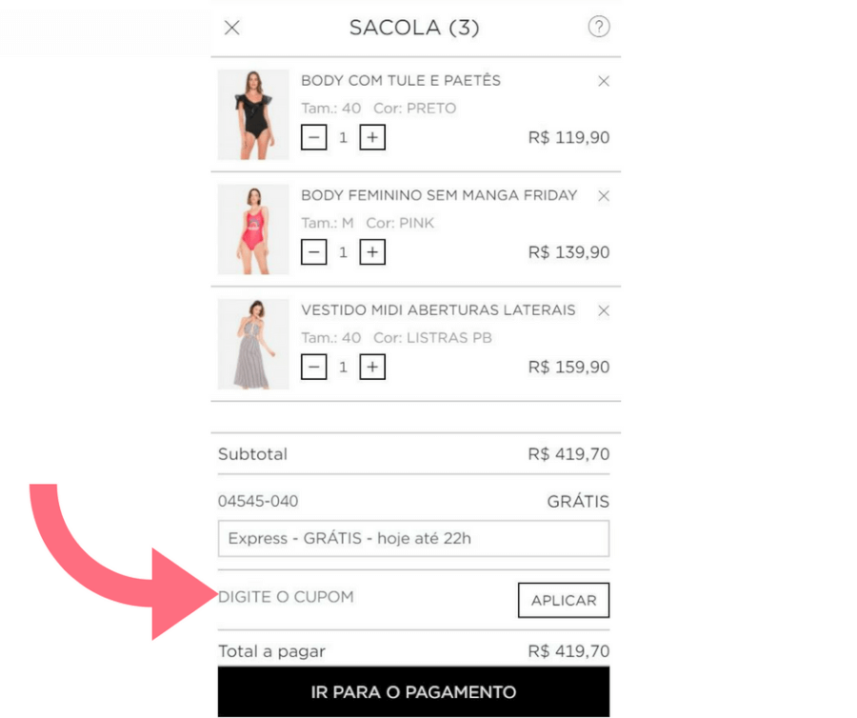Increase quantity of the pink Body Feminino

point(372,252)
